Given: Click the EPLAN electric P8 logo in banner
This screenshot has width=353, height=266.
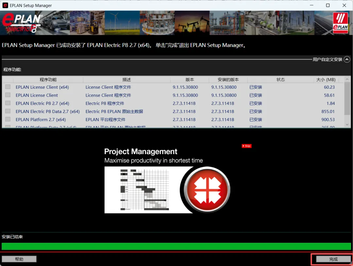Looking at the screenshot, I should pos(22,23).
